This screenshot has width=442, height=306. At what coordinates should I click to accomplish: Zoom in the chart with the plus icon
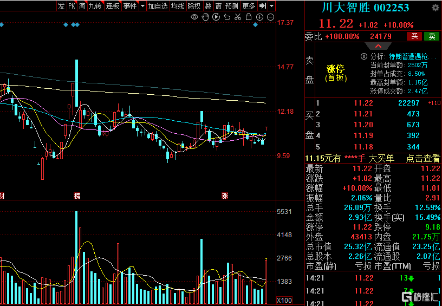click(x=259, y=17)
